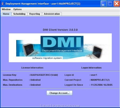Click the DMI logo banner image
This screenshot has width=120, height=108.
coord(60,48)
